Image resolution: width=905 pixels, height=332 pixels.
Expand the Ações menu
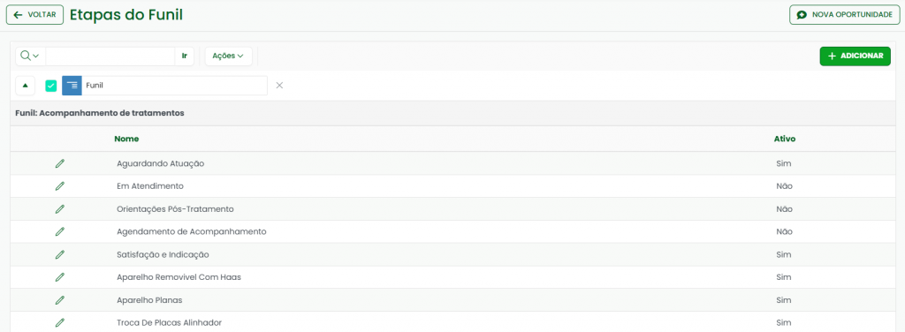(x=228, y=56)
